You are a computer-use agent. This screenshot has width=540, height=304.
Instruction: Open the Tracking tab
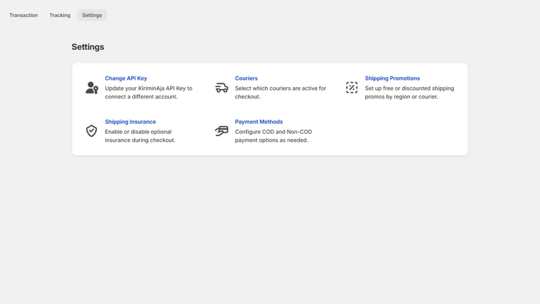coord(60,15)
